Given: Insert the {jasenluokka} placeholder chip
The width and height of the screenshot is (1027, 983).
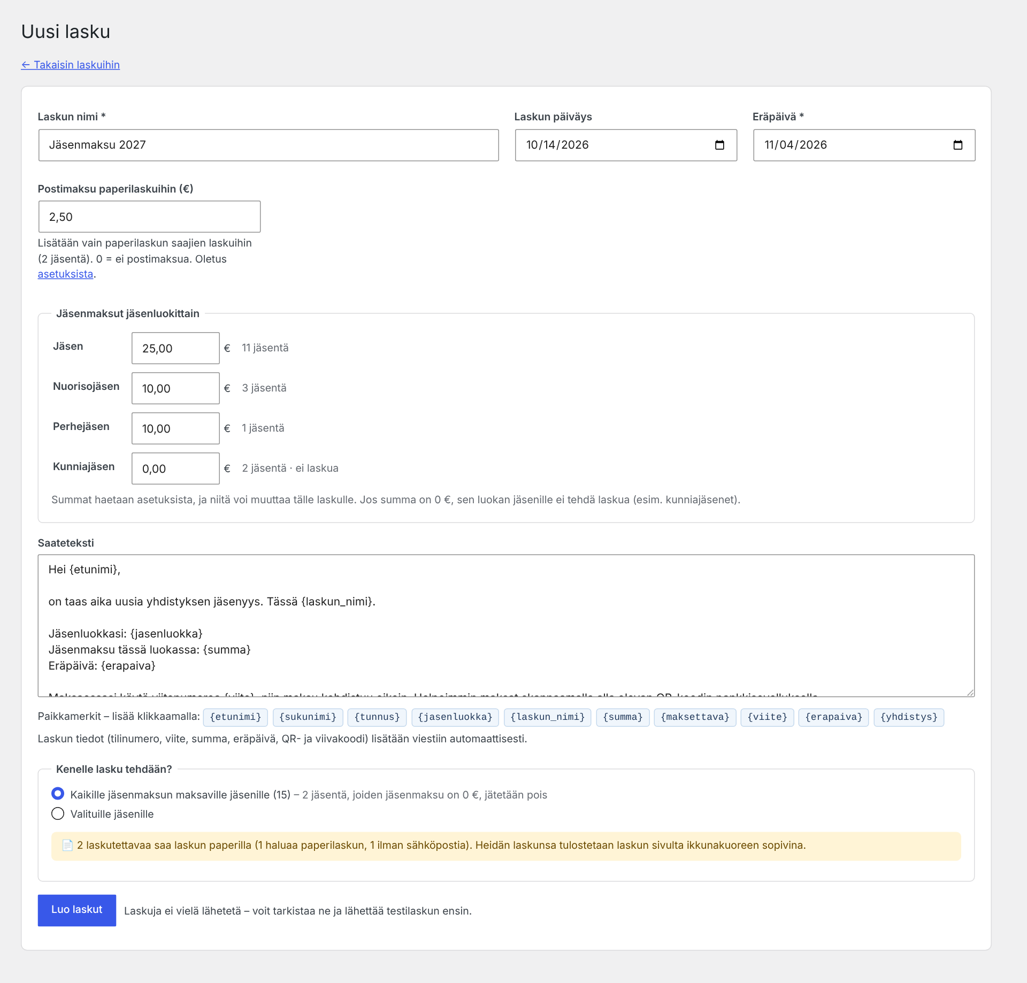Looking at the screenshot, I should tap(455, 717).
